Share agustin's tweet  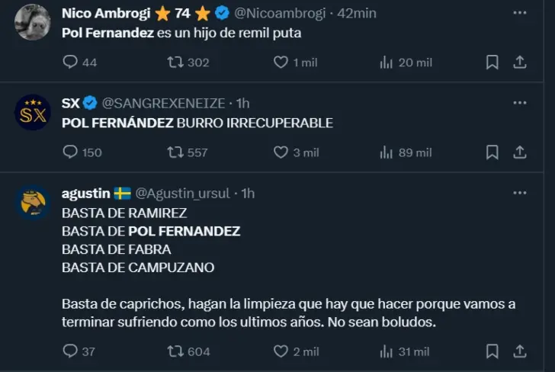coord(520,351)
